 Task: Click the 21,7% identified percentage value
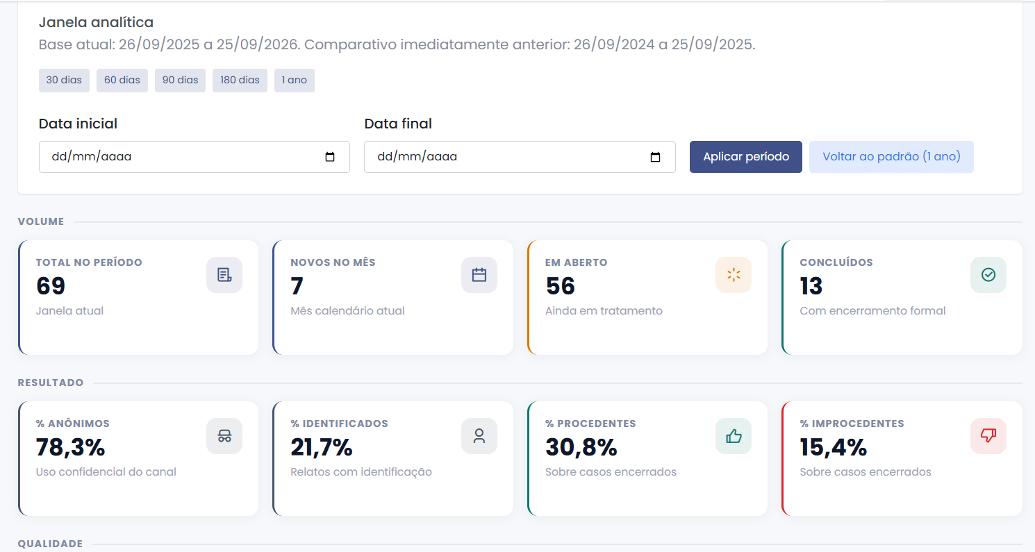pos(322,447)
